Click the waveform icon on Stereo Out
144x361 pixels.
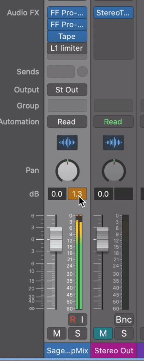113,142
